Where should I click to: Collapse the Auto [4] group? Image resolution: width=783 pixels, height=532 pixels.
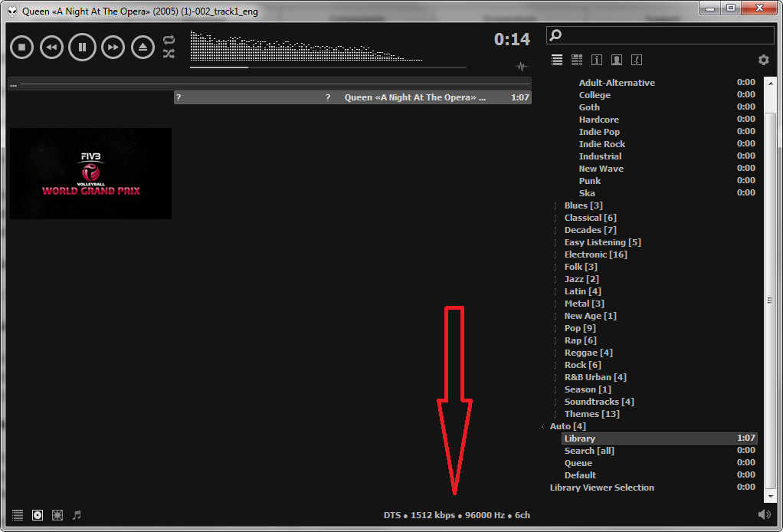coord(542,426)
